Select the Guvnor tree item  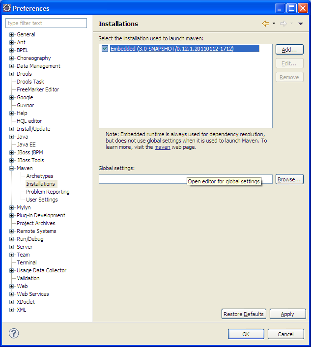pyautogui.click(x=26, y=105)
